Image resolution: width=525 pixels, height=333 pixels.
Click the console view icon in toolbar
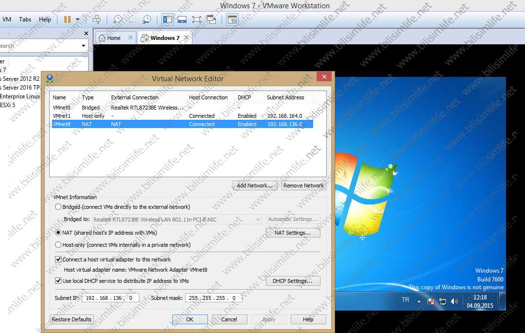point(232,19)
